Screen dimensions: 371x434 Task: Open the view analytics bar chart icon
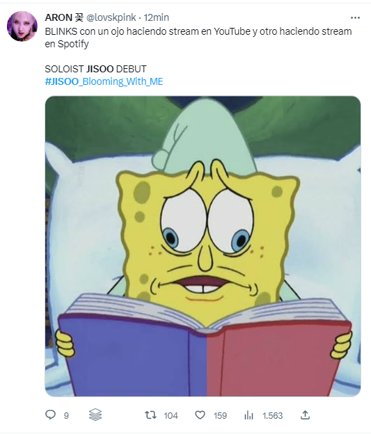[x=248, y=415]
